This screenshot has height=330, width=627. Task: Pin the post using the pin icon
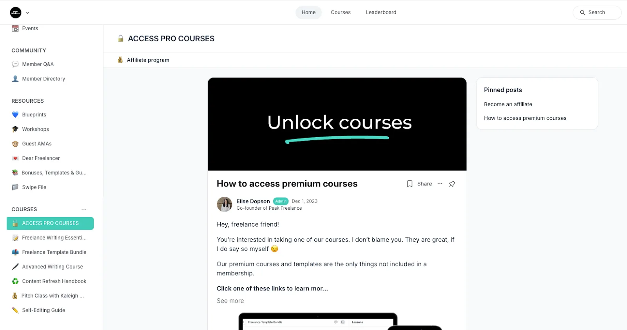click(452, 184)
